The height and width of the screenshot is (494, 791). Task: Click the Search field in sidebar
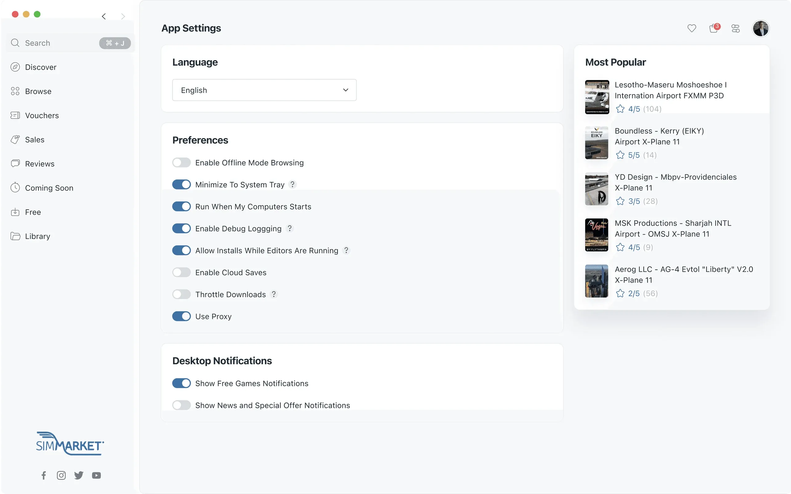tap(70, 43)
